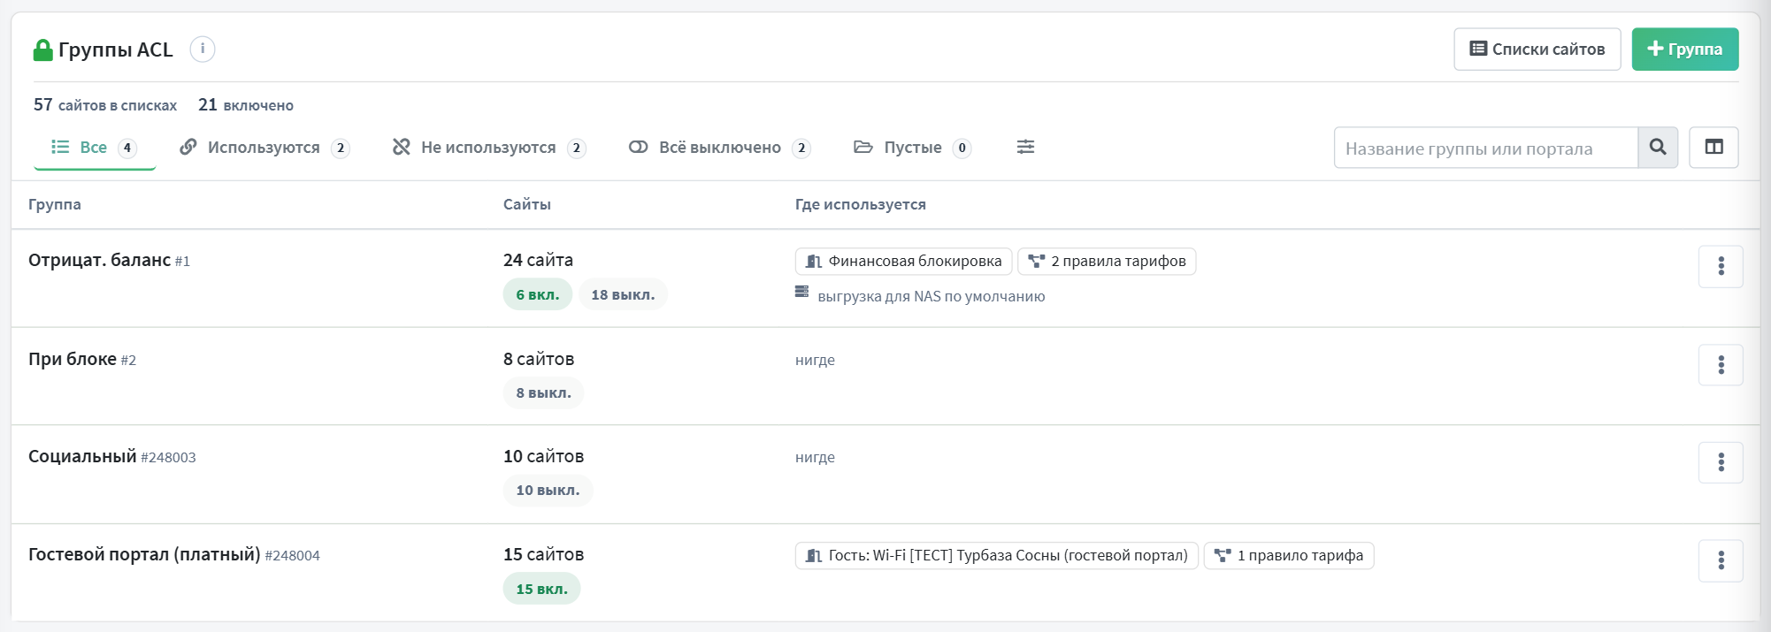Click the Гость: Wi-Fi [ТЕСТ] Турбаза Сосны tag
Screen dimensions: 1771x632
tap(997, 555)
